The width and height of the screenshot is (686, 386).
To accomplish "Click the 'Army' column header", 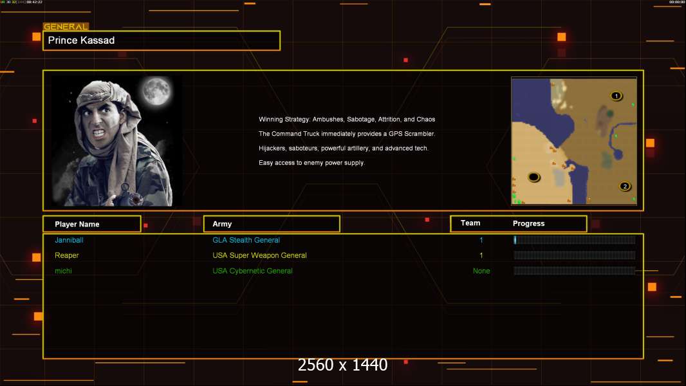I will tap(272, 224).
